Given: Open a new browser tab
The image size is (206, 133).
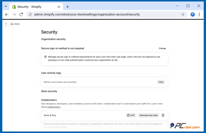Looking at the screenshot, I should [x=68, y=7].
